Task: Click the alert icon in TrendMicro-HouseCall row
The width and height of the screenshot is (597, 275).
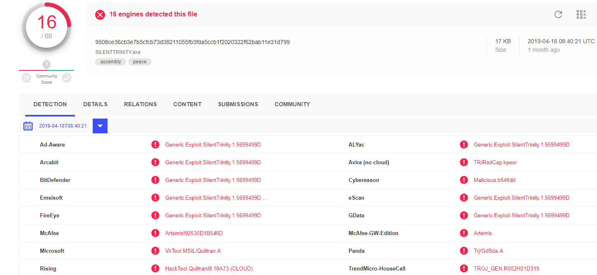Action: pyautogui.click(x=464, y=268)
